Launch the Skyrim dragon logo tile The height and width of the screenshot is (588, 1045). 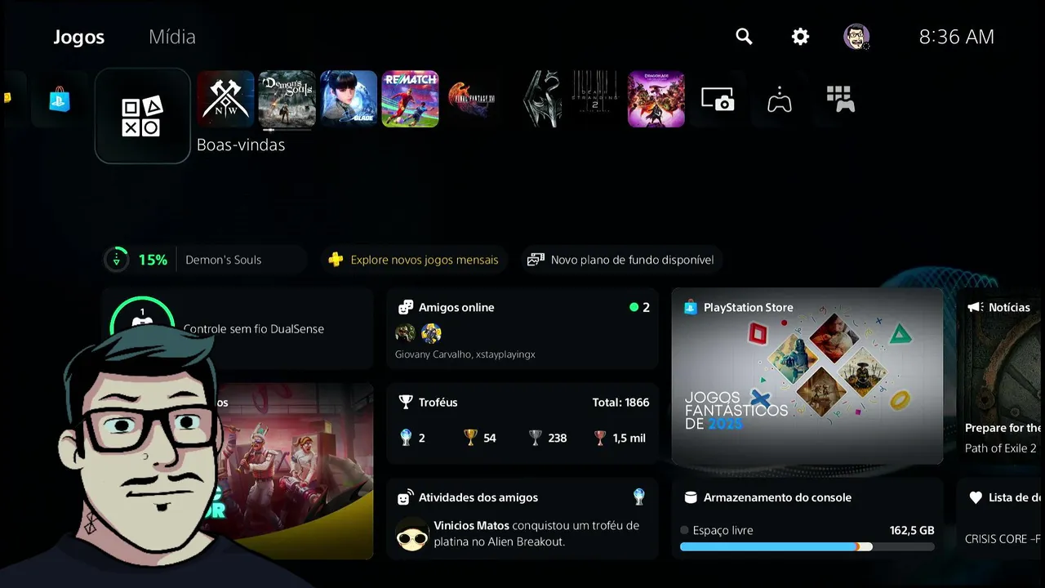[x=542, y=99]
